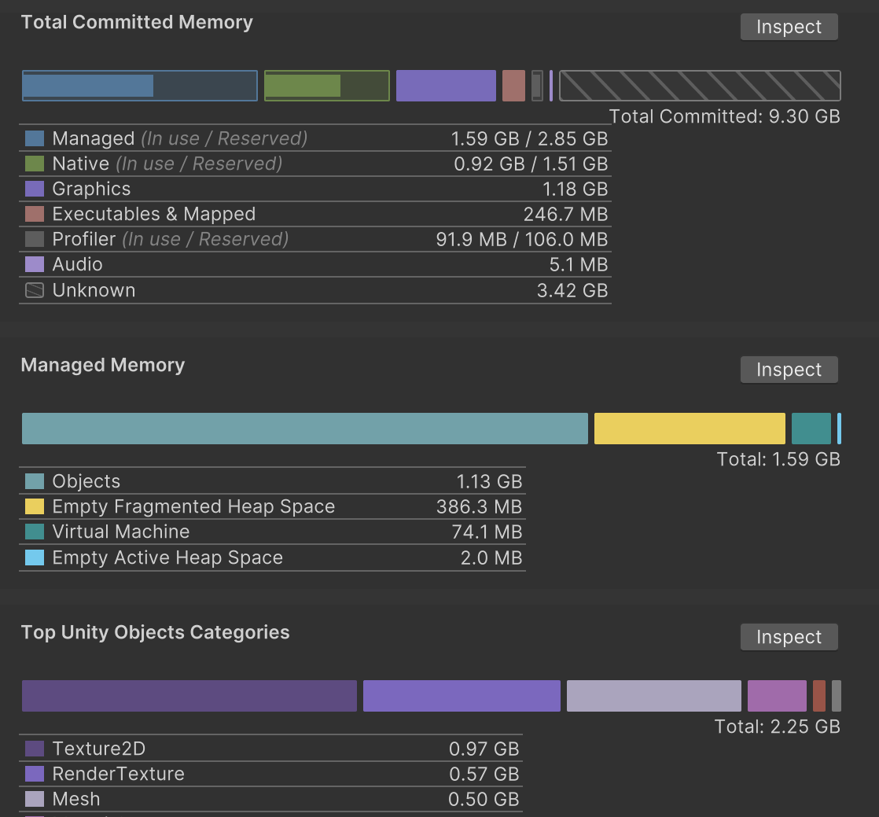
Task: Click the Executables & Mapped swatch
Action: pos(33,214)
